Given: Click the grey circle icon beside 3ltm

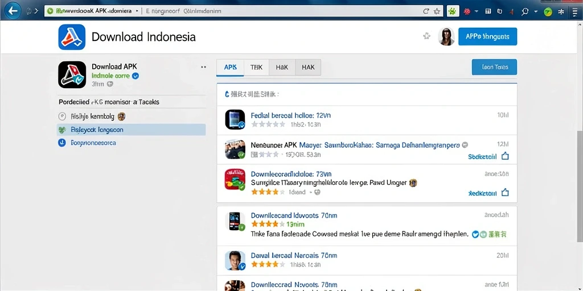Looking at the screenshot, I should (110, 84).
